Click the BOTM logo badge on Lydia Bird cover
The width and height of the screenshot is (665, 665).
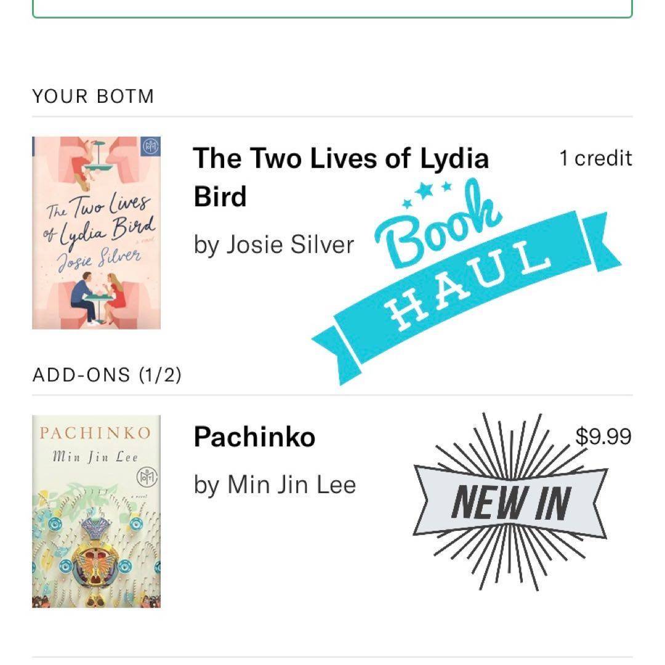tap(150, 147)
